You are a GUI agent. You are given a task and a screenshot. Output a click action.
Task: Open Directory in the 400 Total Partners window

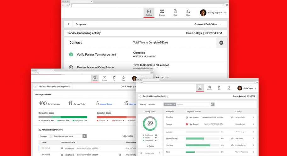tap(104, 78)
